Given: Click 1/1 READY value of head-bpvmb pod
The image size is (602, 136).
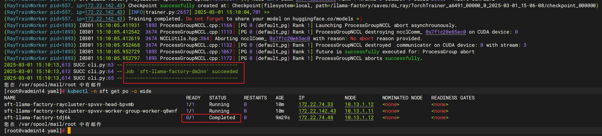Looking at the screenshot, I should coord(190,104).
